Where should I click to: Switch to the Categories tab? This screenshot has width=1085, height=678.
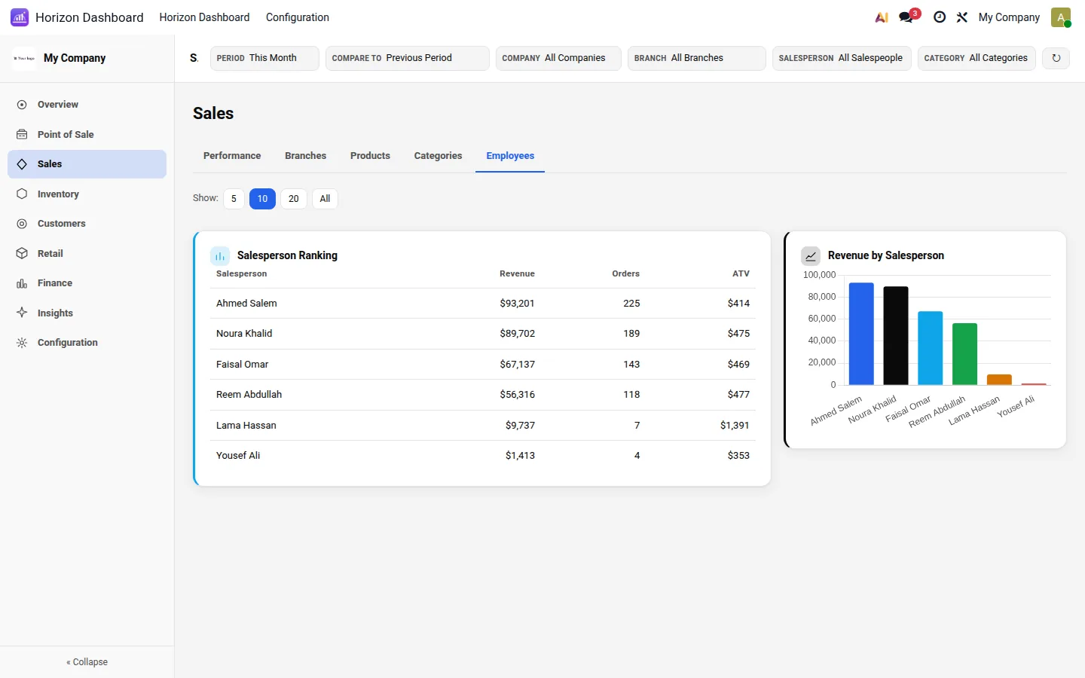click(438, 156)
